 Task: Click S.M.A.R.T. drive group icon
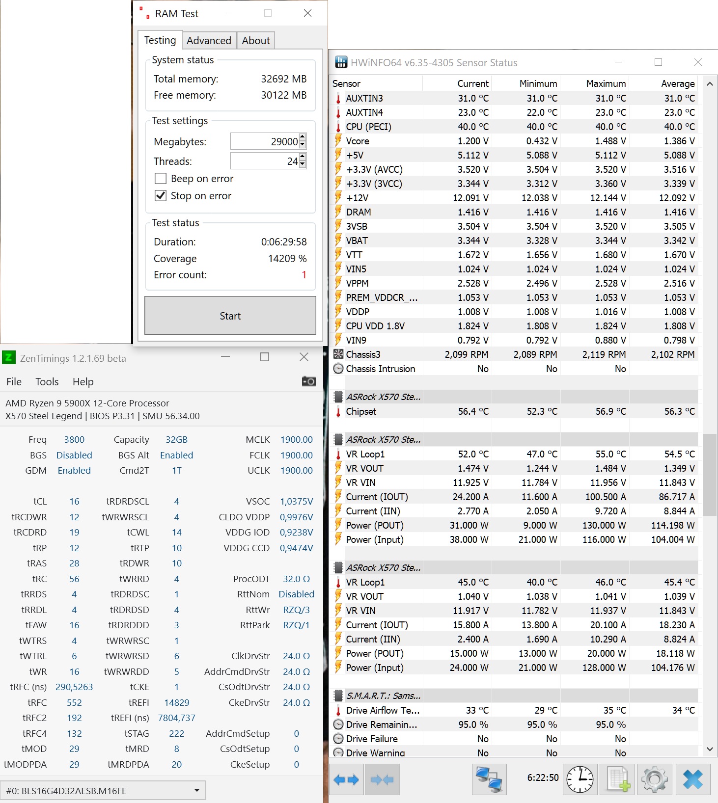(338, 696)
